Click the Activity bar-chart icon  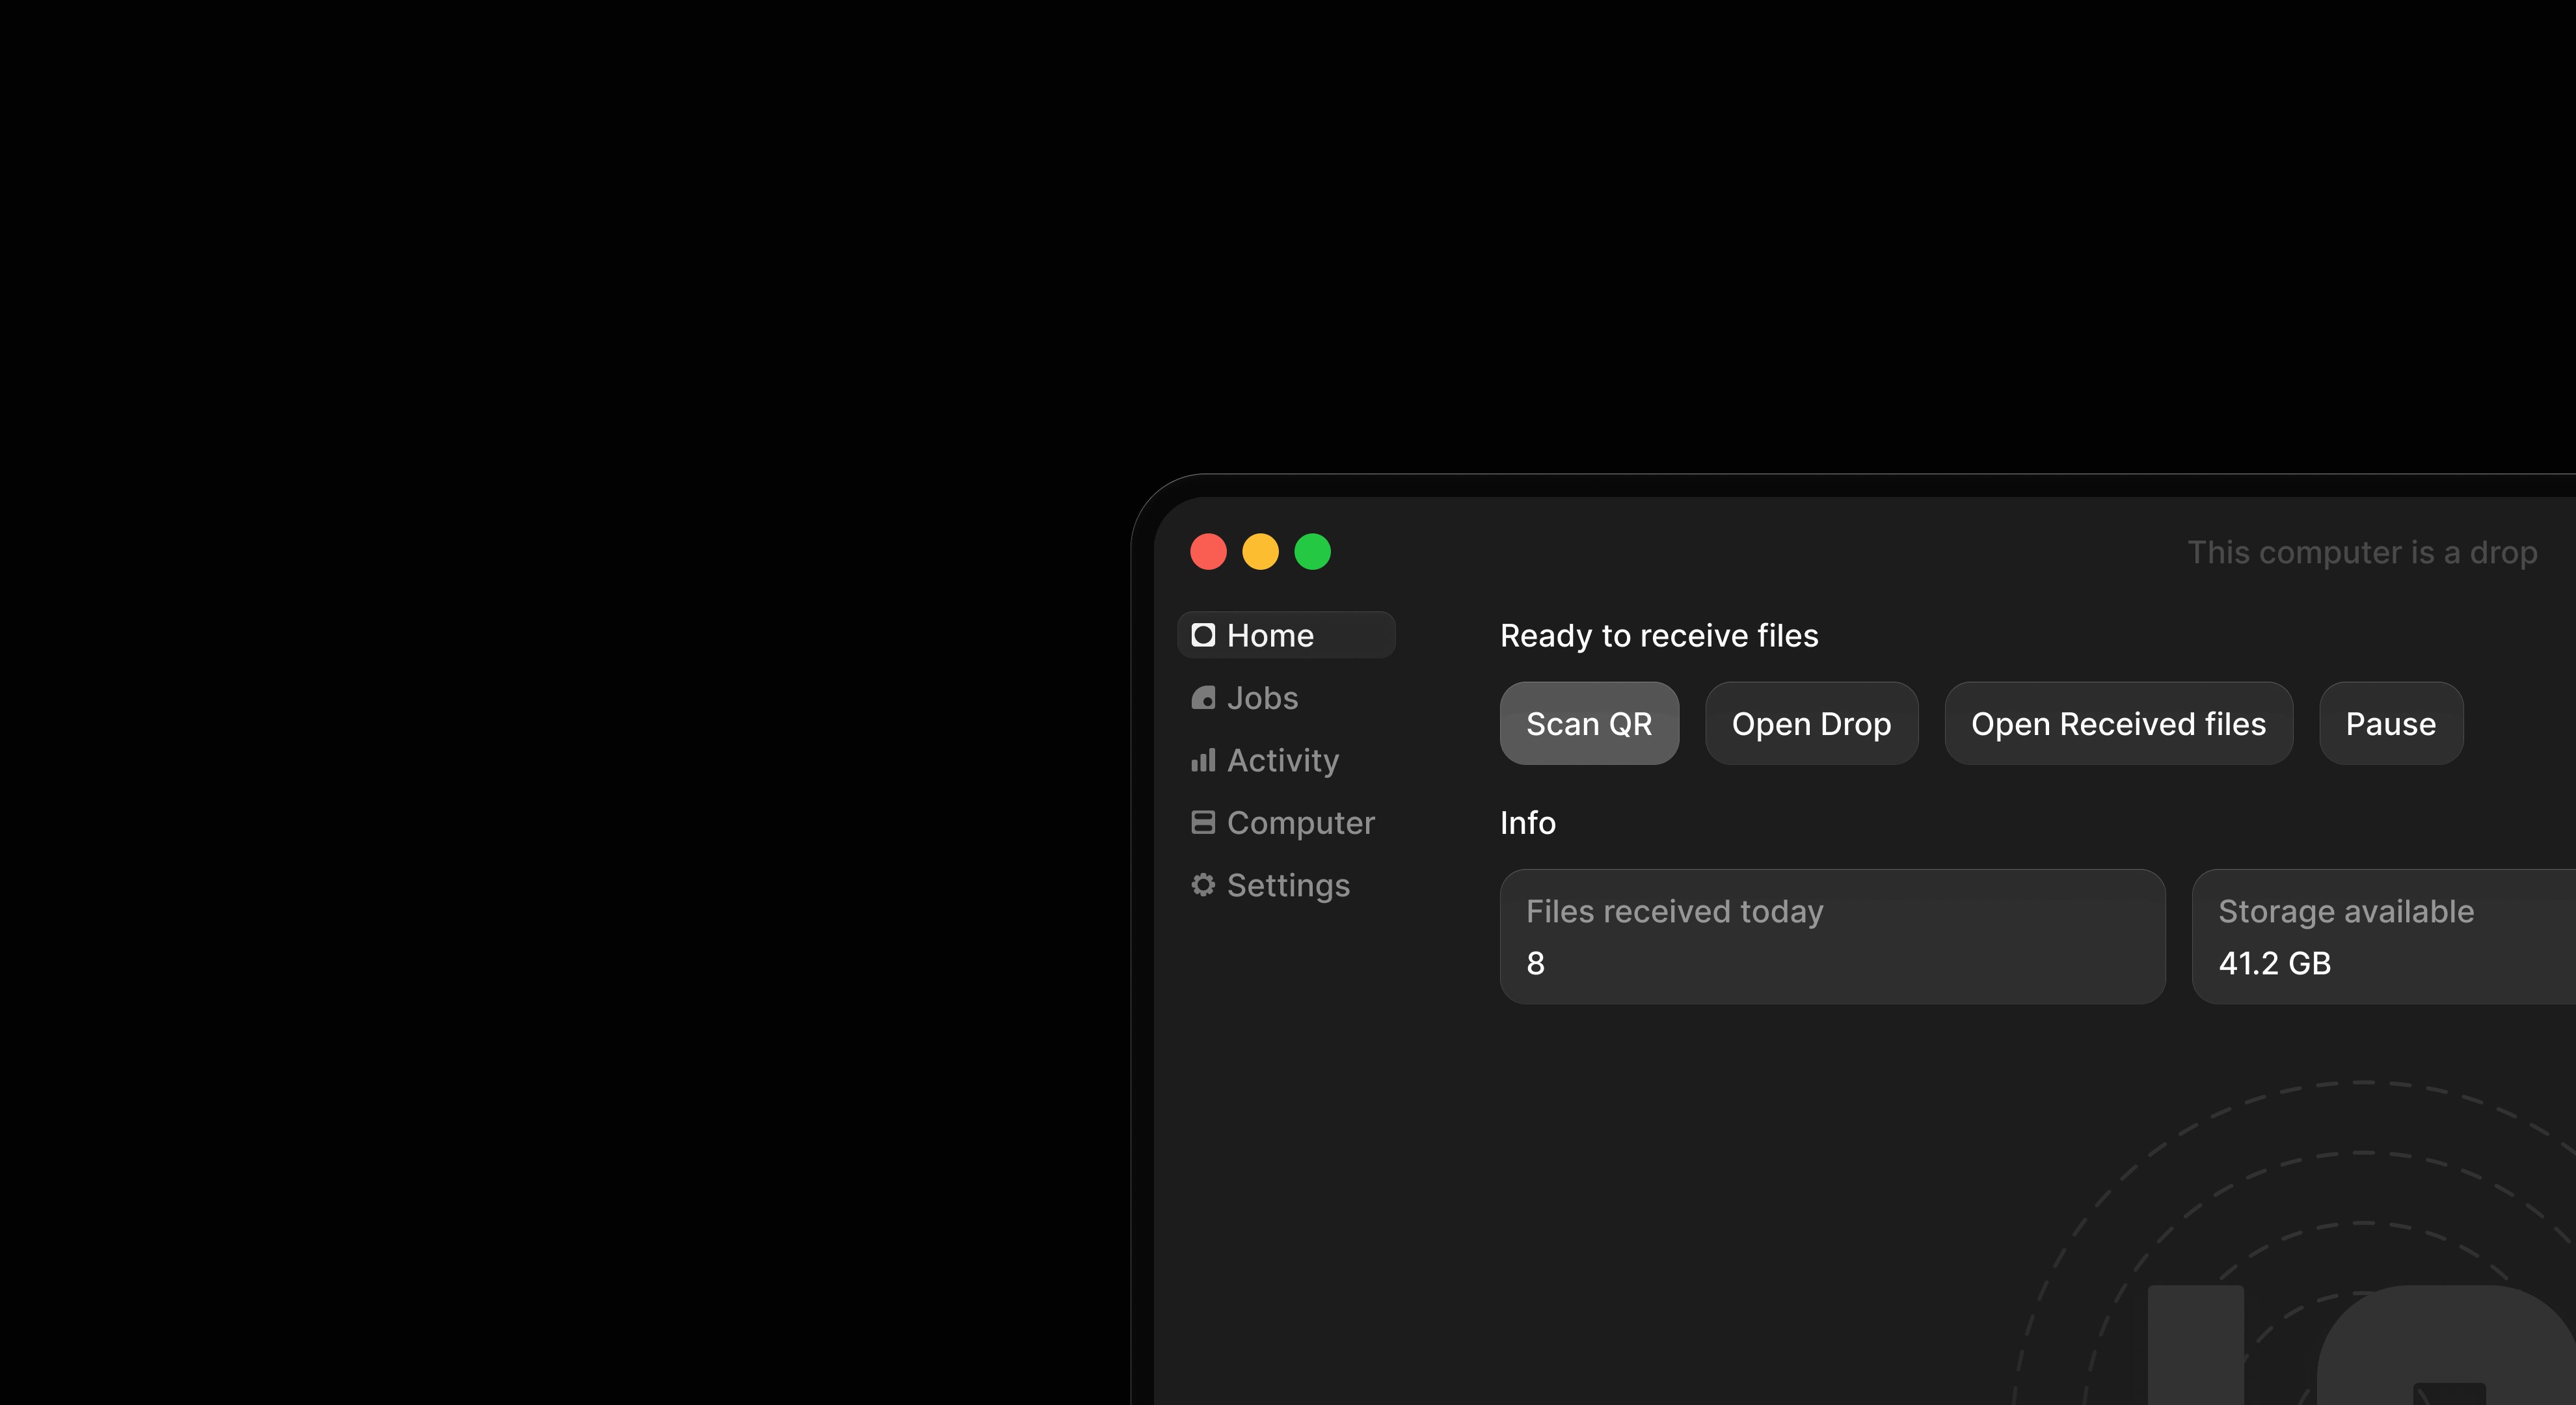(x=1203, y=760)
